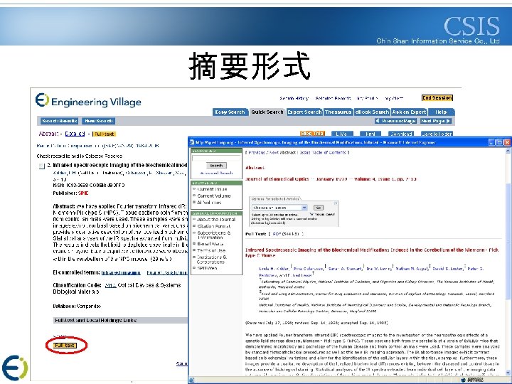Open the Ask an Expert tab
Image resolution: width=512 pixels, height=384 pixels.
409,112
